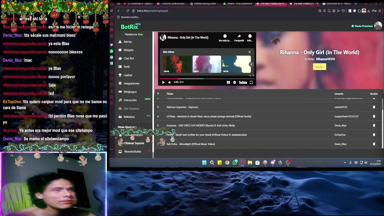Delete the Sabrina Carpenter - Espresso request

(x=374, y=107)
